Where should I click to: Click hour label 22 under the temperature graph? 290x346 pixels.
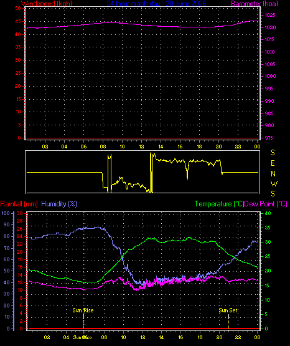coord(238,337)
